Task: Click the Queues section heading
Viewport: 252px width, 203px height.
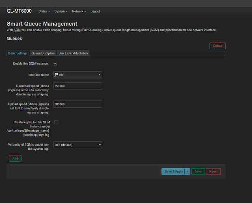Action: [x=14, y=38]
